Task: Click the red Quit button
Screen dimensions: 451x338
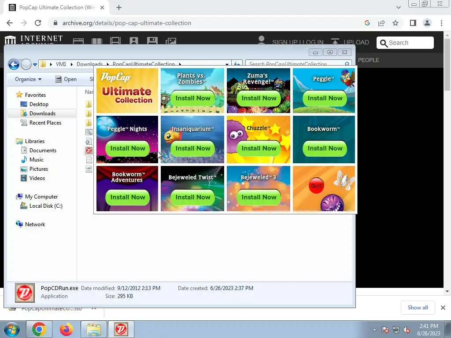Action: 316,186
